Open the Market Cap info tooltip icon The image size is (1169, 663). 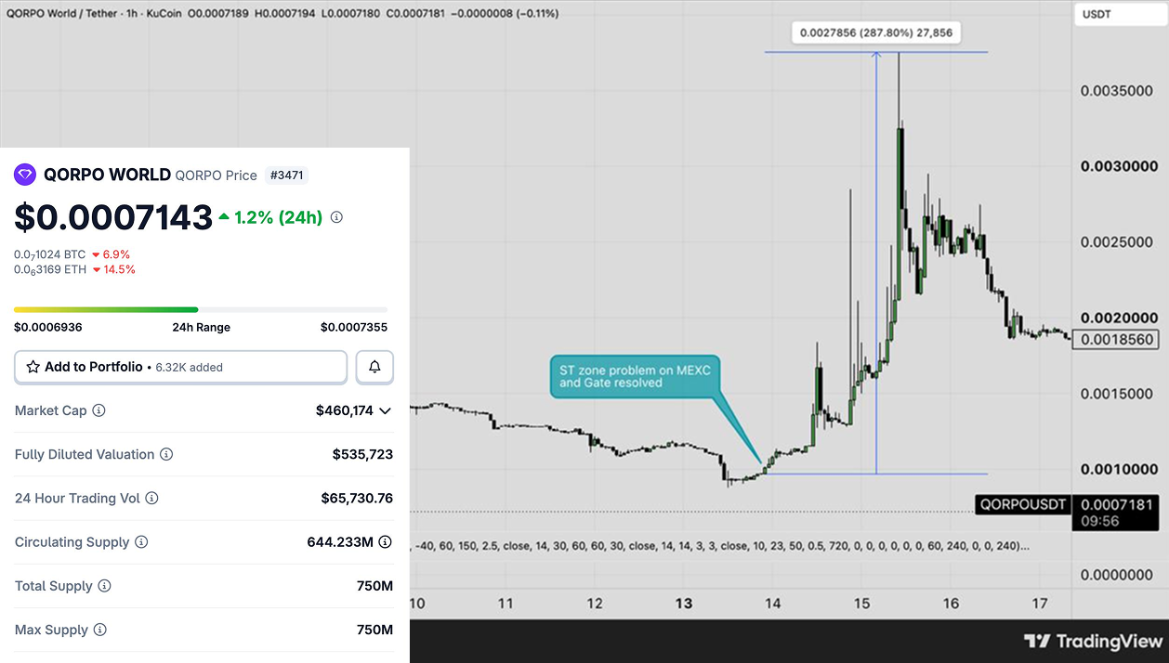tap(99, 410)
